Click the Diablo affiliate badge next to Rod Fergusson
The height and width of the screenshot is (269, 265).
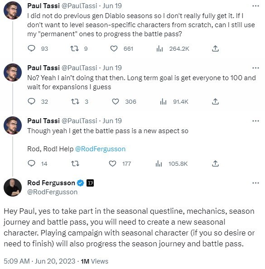pos(90,183)
